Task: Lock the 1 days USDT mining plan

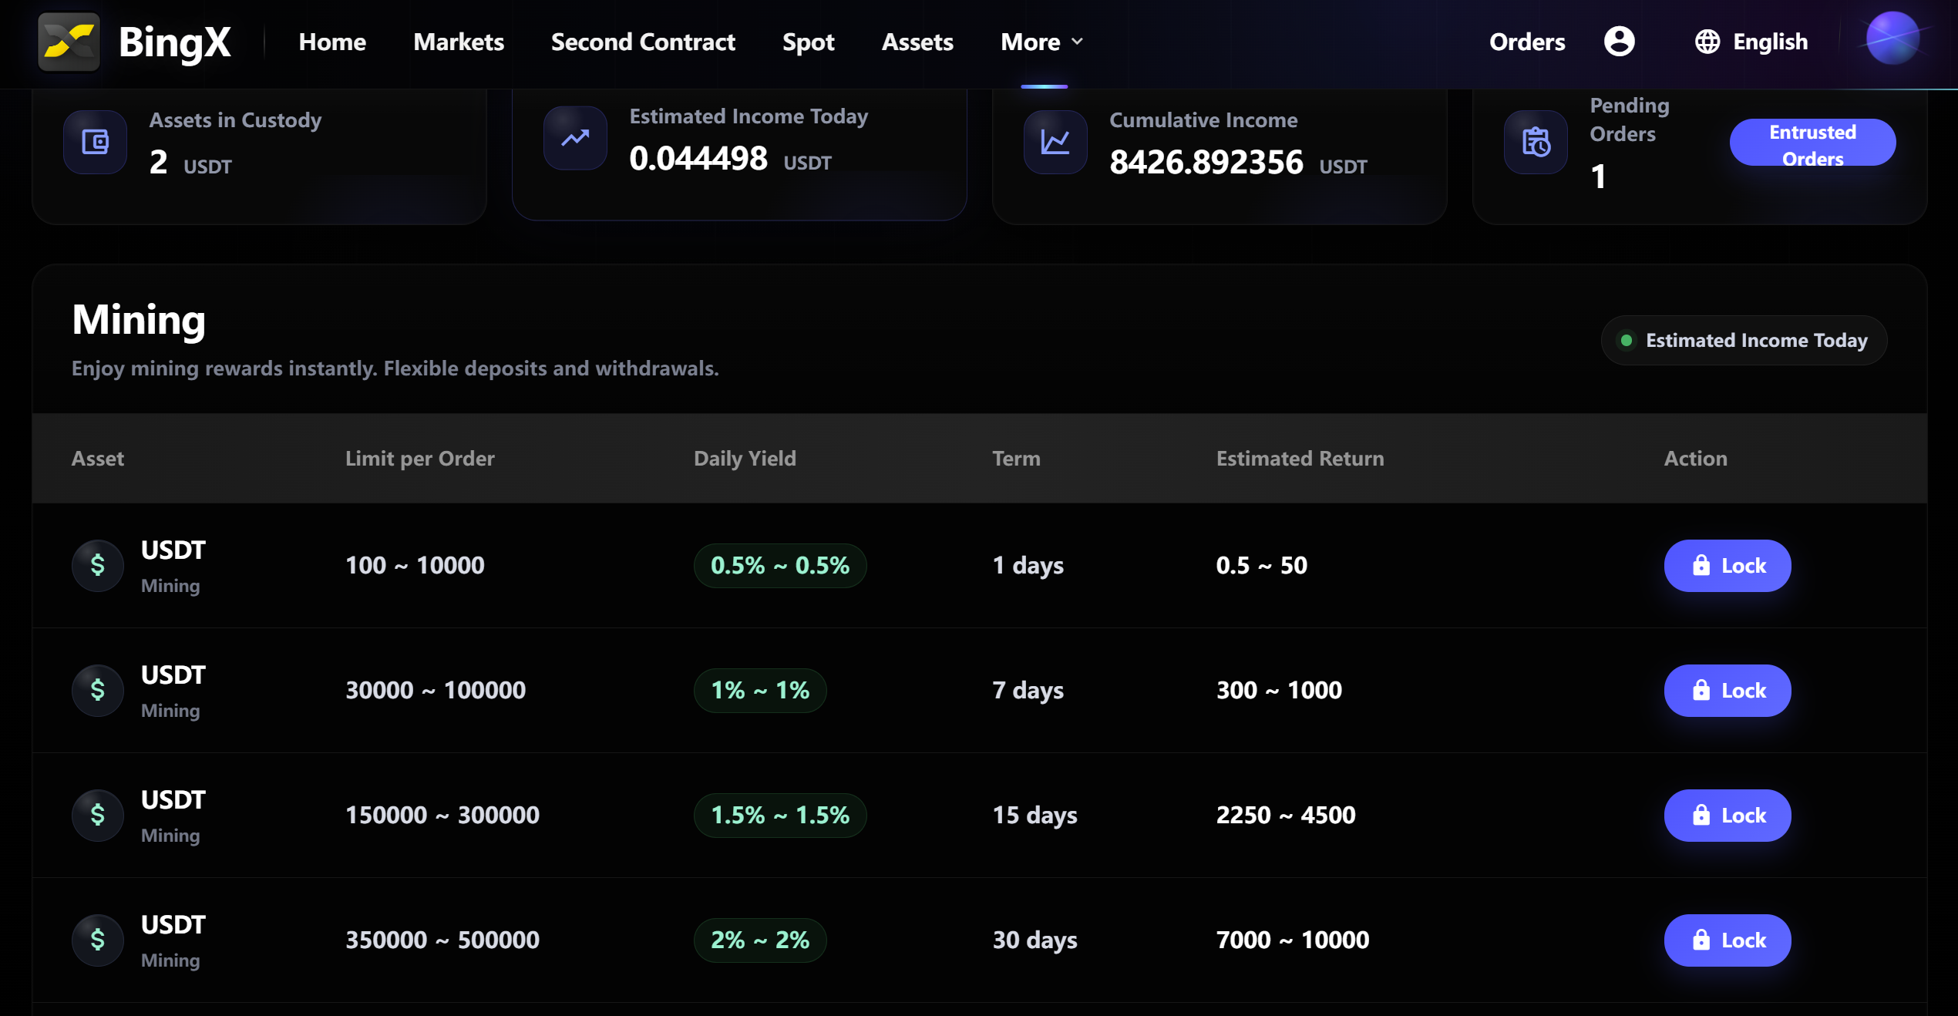Action: (1728, 566)
